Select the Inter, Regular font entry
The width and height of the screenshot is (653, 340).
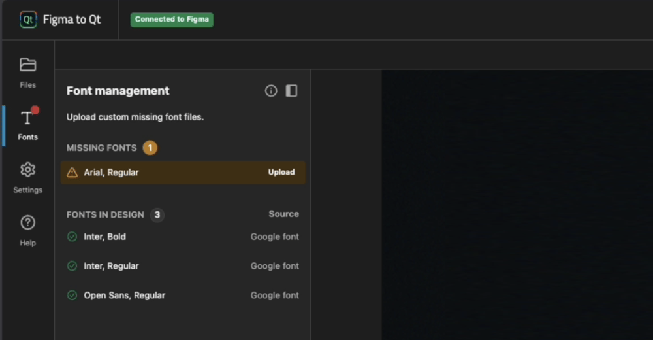tap(111, 266)
